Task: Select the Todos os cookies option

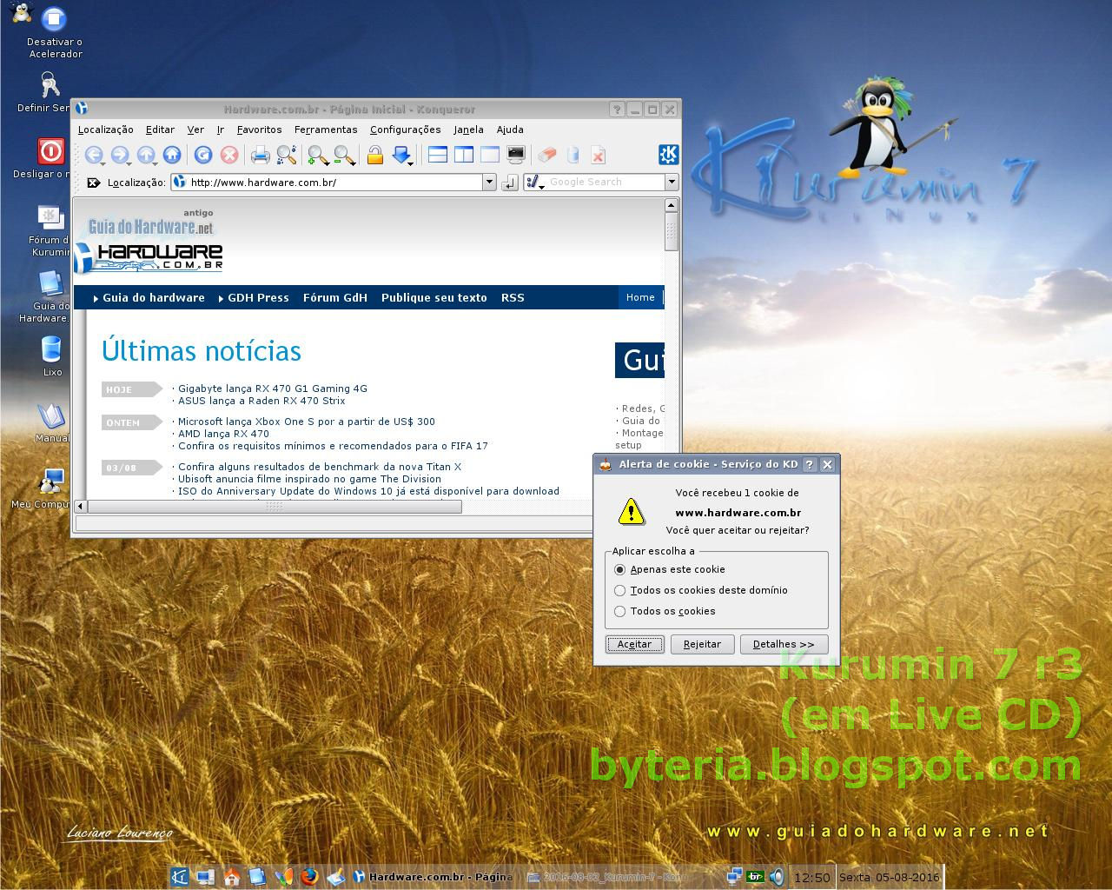Action: [619, 611]
